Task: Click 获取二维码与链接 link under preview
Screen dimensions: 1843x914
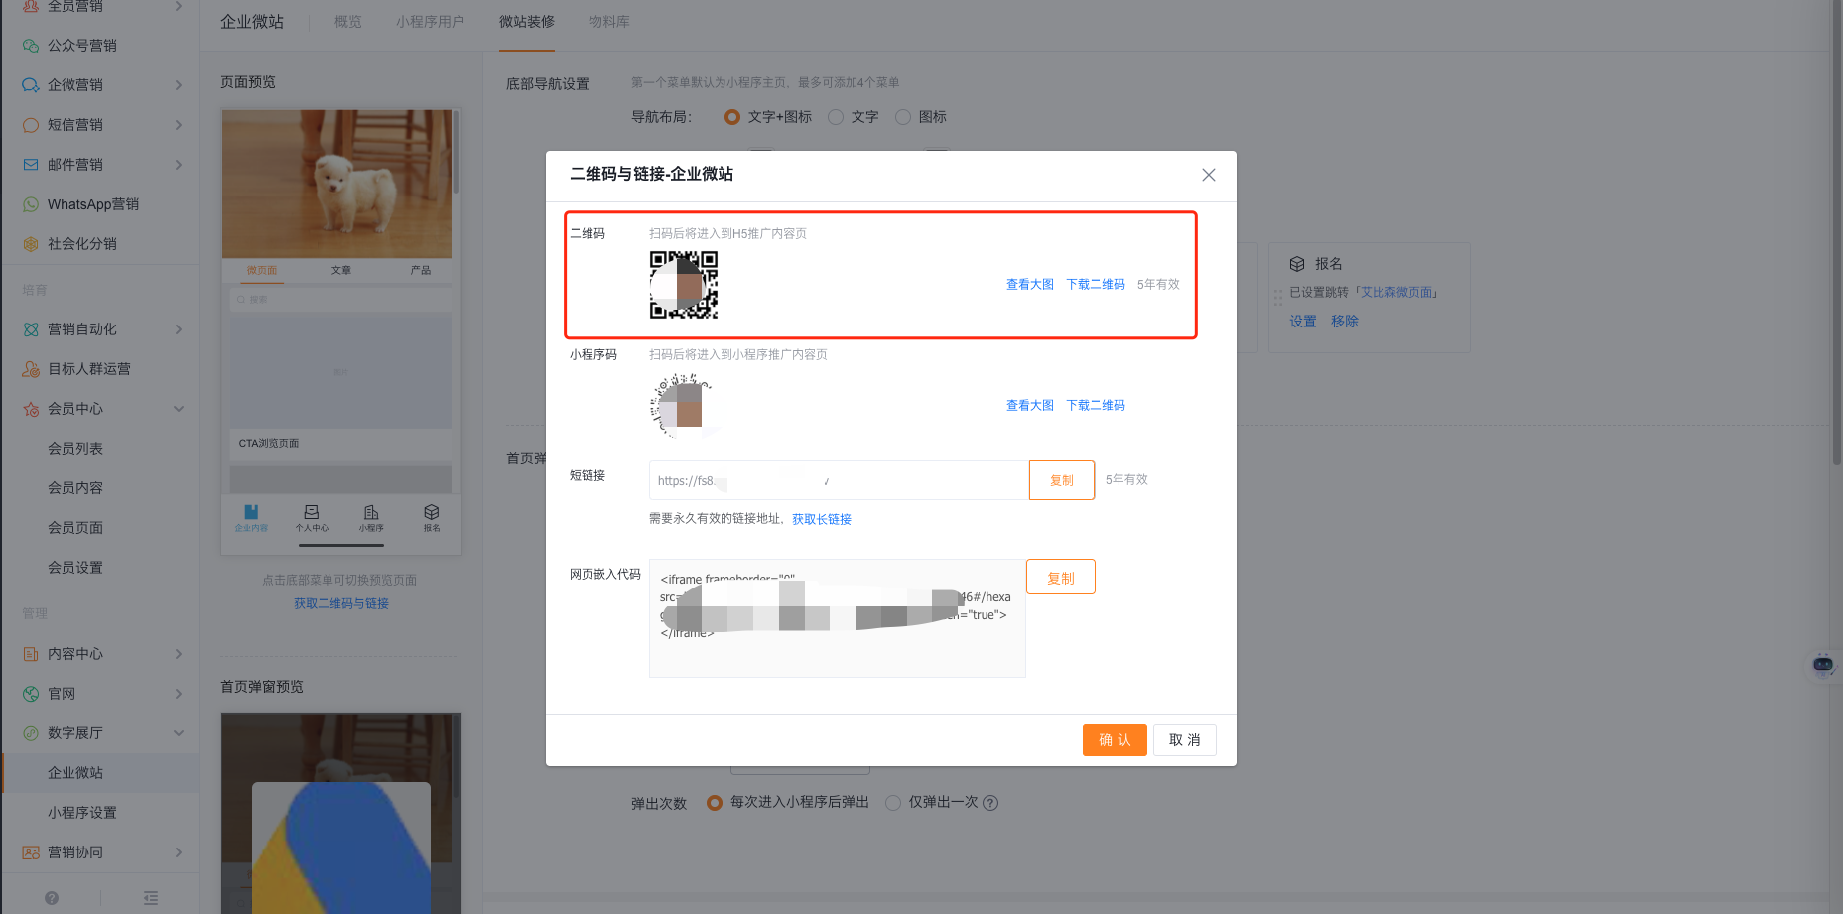Action: (341, 604)
